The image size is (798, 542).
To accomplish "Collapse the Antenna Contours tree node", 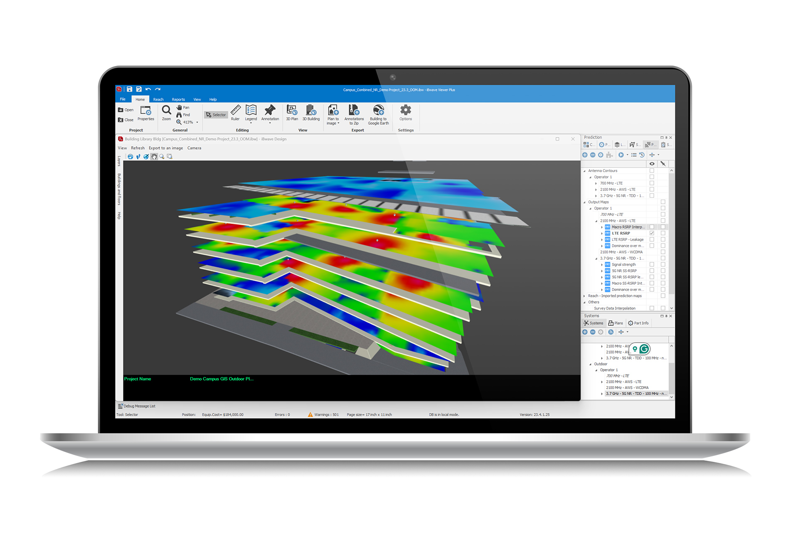I will pos(585,171).
